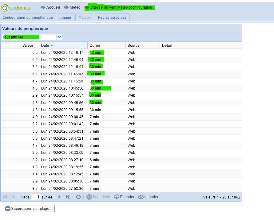Click the greyed Supprimer button
274x220 pixels.
coord(98,197)
